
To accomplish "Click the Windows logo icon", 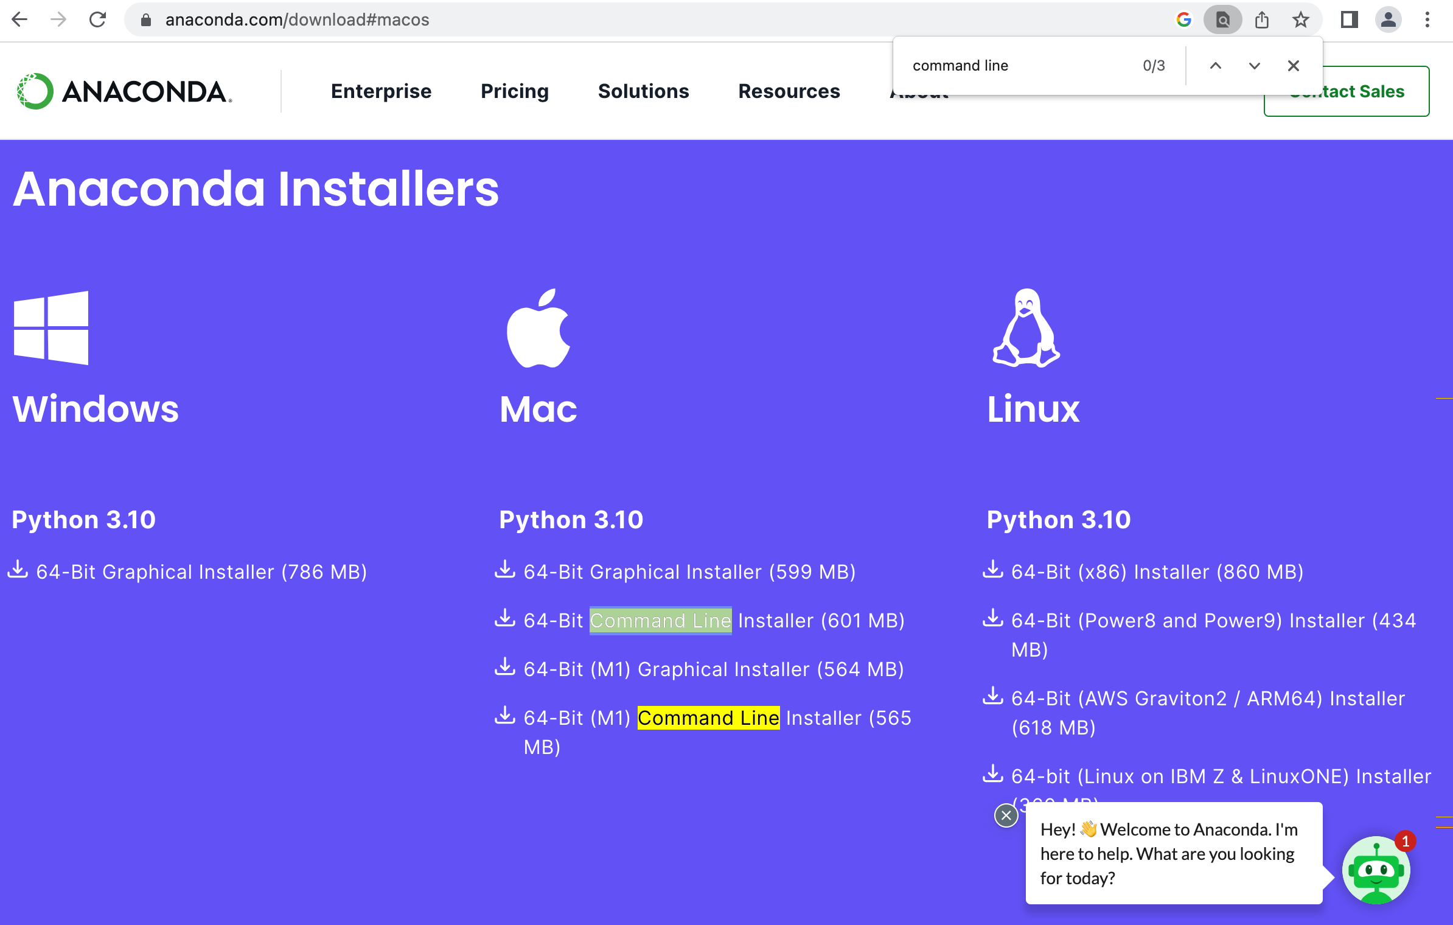I will (51, 327).
